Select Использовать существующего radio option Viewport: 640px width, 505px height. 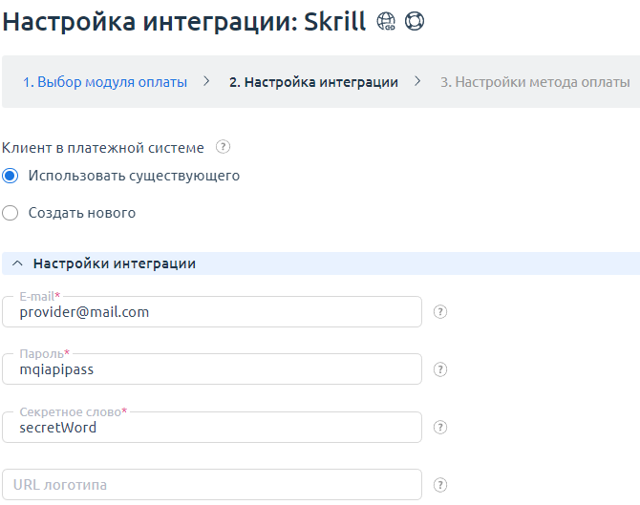point(11,176)
